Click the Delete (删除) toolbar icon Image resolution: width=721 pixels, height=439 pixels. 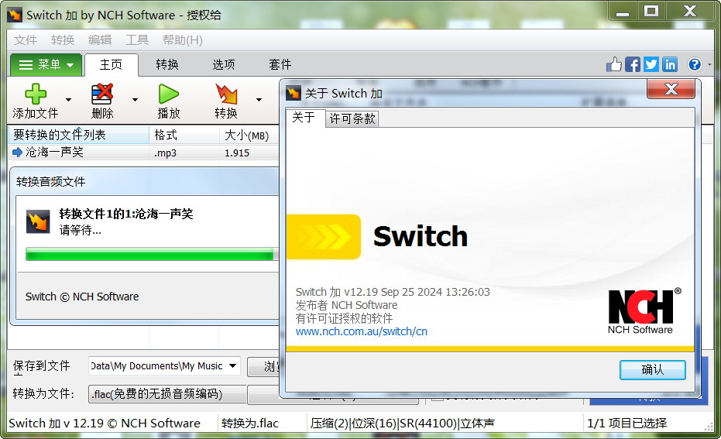[102, 94]
